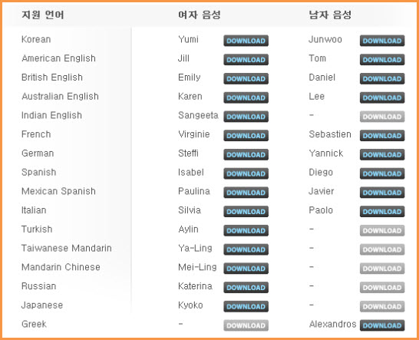Download Greek male voice Alexandros

tap(382, 325)
